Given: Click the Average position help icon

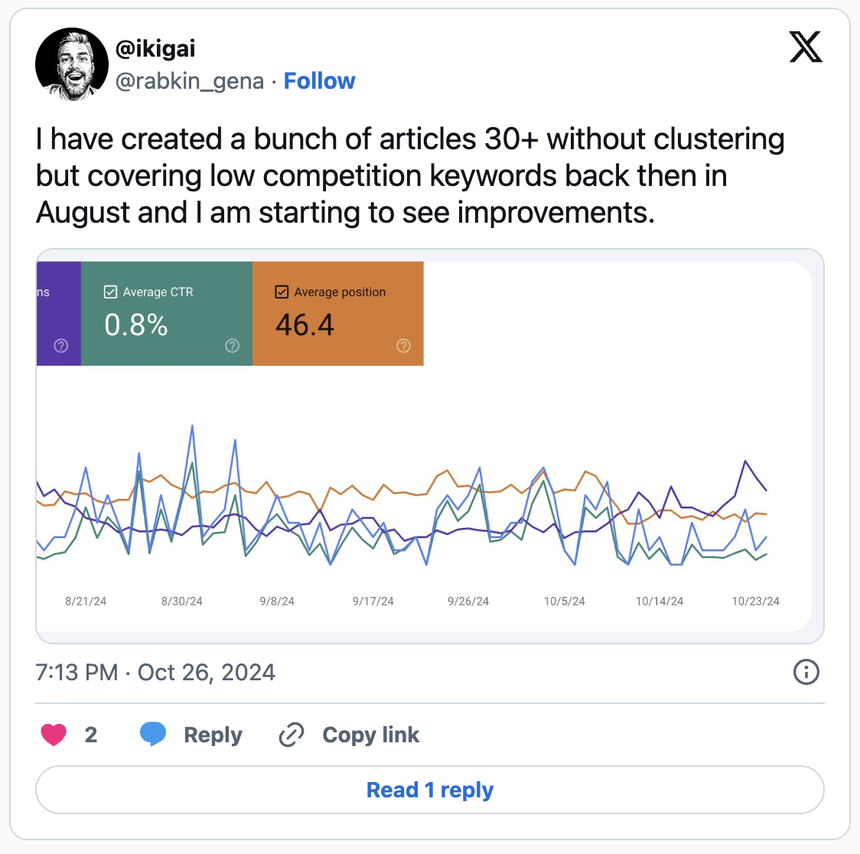Looking at the screenshot, I should [404, 346].
